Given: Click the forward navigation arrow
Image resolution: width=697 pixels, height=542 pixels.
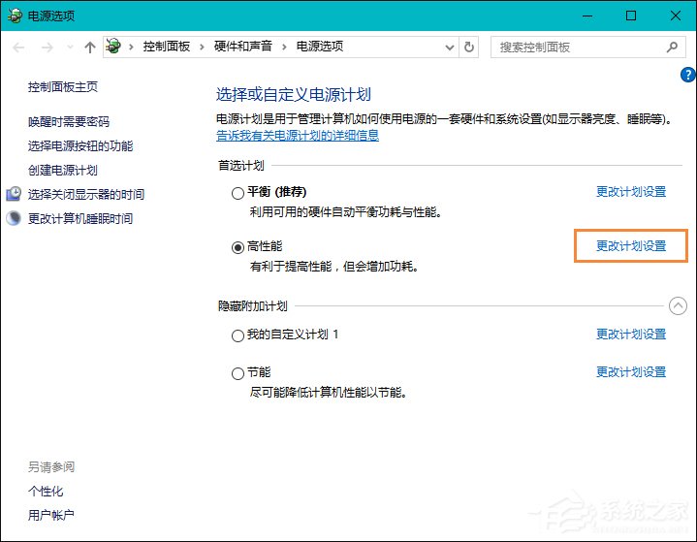Looking at the screenshot, I should tap(48, 48).
